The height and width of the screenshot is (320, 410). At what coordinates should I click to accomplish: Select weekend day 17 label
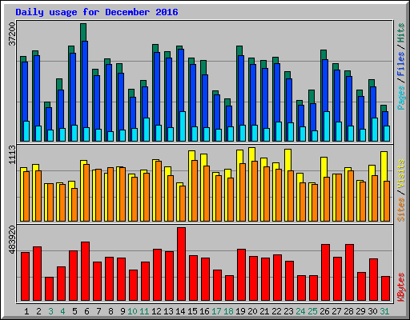pyautogui.click(x=216, y=311)
